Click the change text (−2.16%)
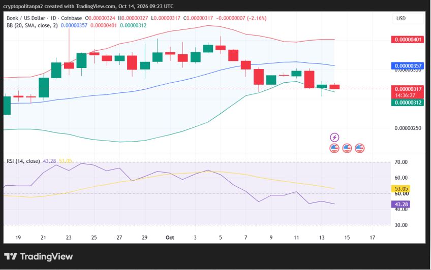 coord(257,18)
